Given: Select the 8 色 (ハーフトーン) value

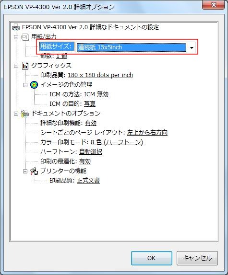Looking at the screenshot, I should [117, 142].
